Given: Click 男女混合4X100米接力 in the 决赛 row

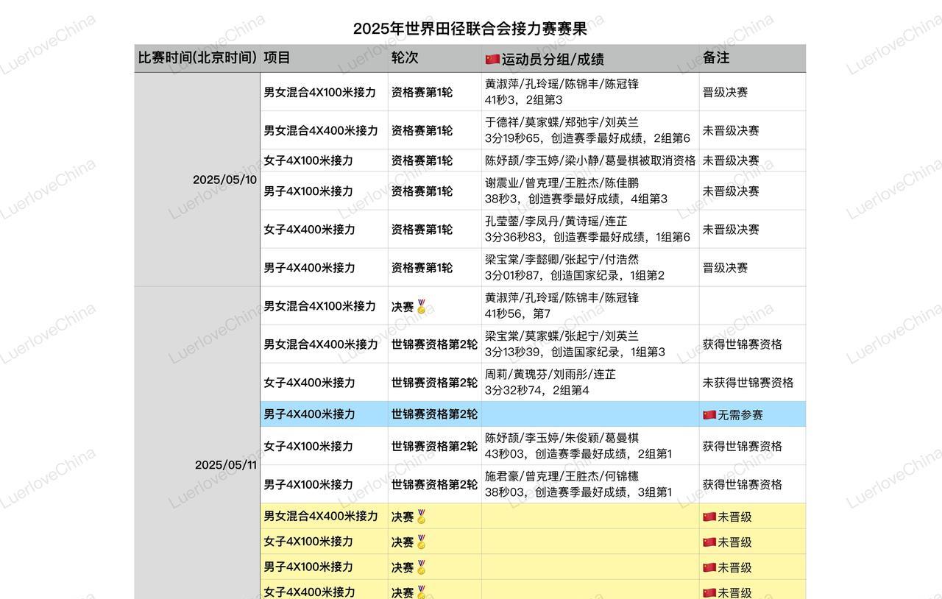Looking at the screenshot, I should coord(320,305).
